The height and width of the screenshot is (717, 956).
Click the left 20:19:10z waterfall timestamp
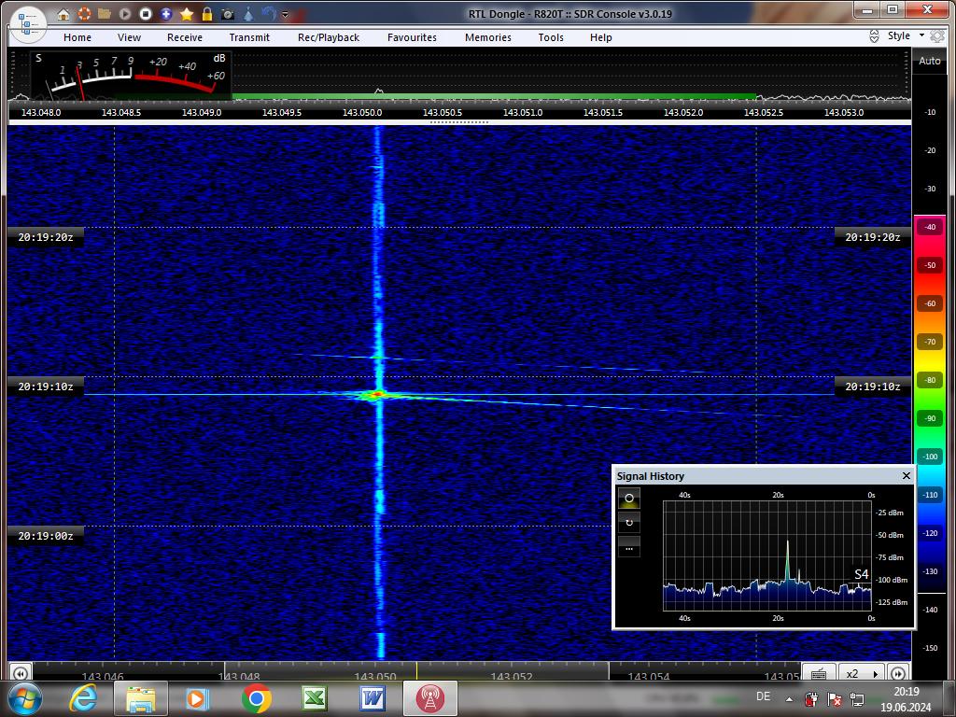[x=46, y=387]
